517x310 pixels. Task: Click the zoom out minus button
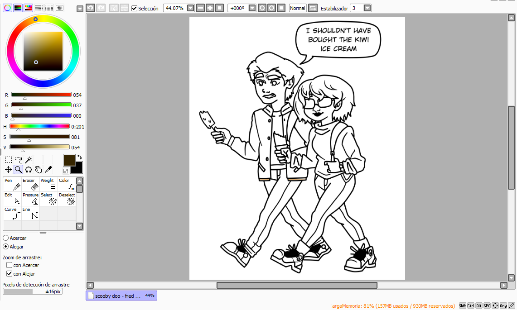(x=200, y=8)
